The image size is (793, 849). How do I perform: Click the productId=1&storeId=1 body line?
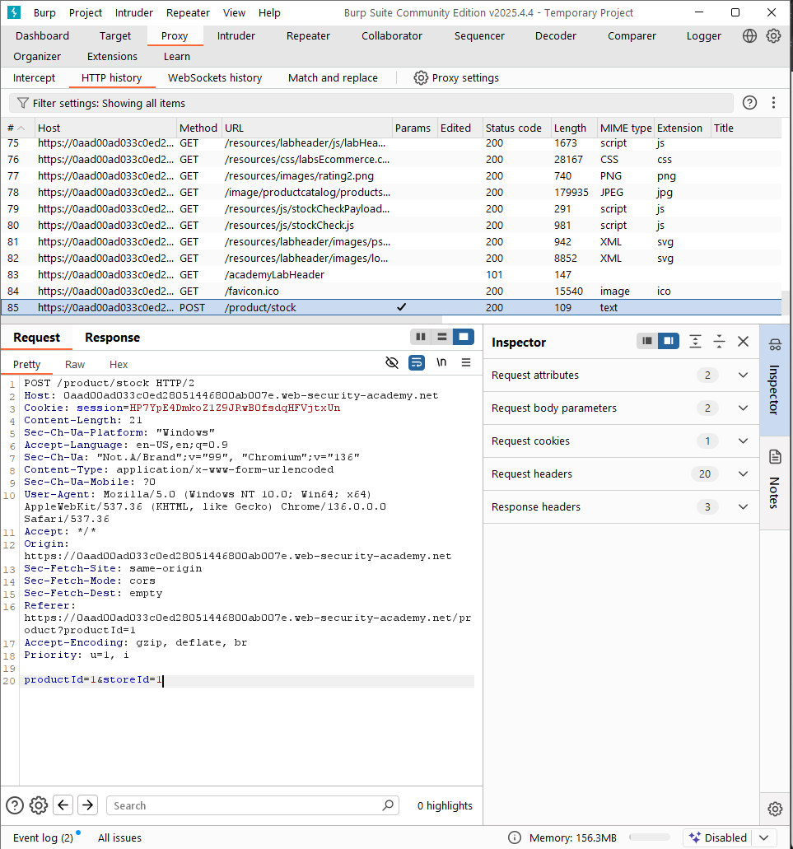[x=92, y=679]
